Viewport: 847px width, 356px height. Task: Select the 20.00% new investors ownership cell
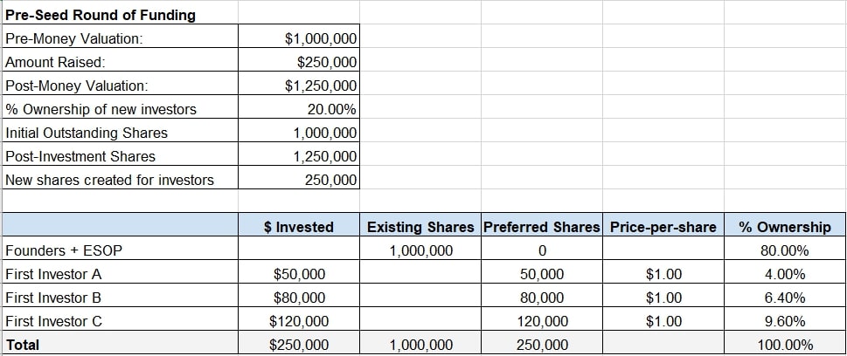(332, 109)
